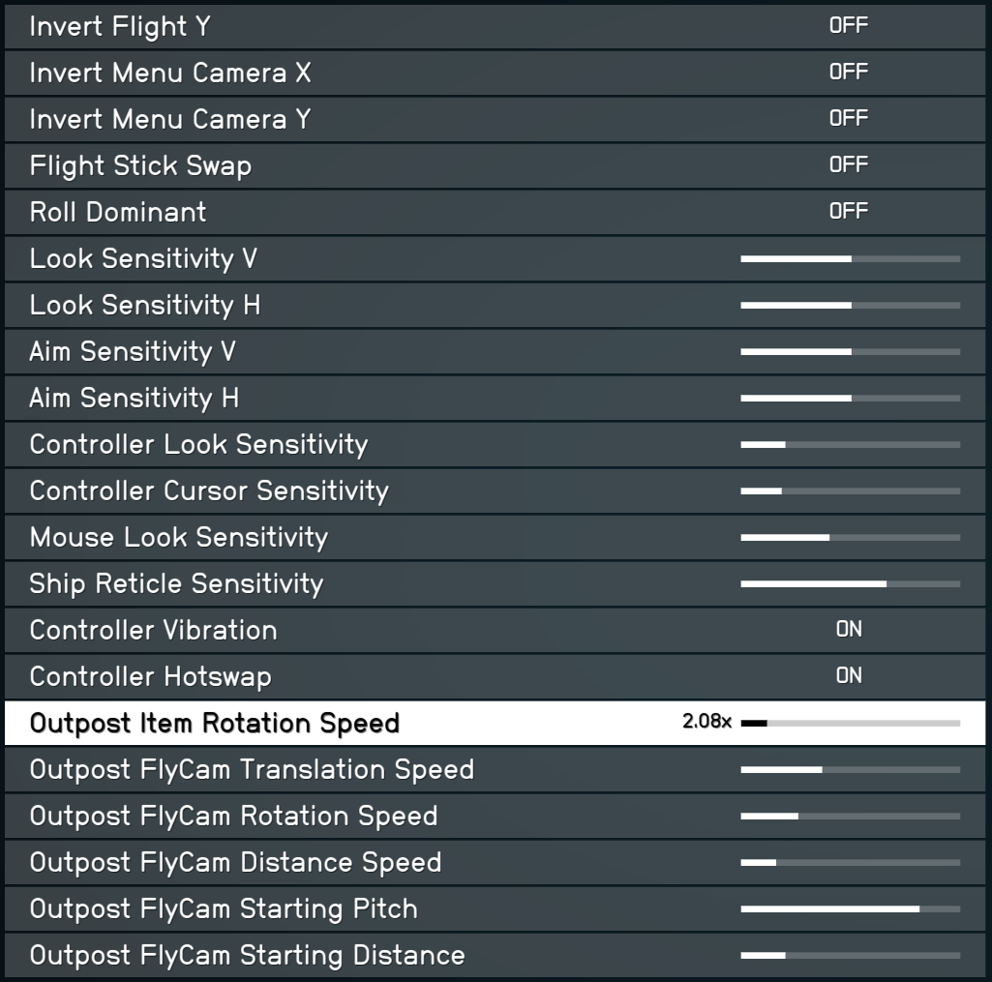Turn off Controller Hotswap
The width and height of the screenshot is (992, 982).
(x=849, y=676)
